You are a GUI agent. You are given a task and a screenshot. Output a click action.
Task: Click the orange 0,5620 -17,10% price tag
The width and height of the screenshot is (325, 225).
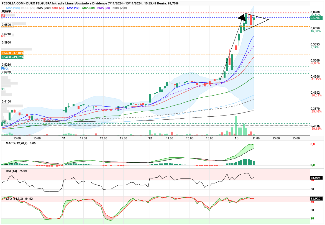[12, 53]
